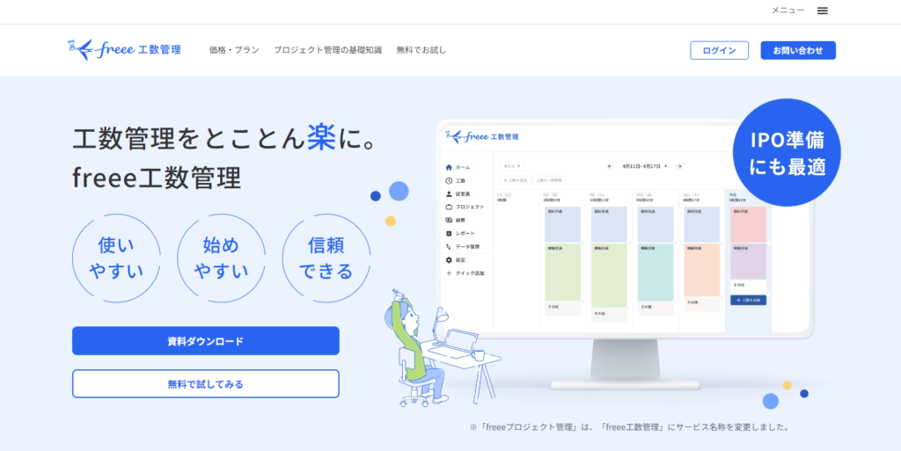Go to previous week with left arrow
901x451 pixels.
610,165
